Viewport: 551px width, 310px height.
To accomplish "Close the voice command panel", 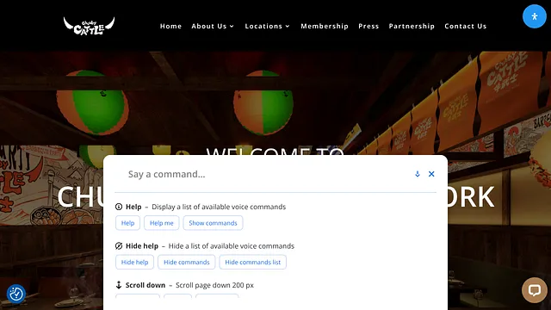I will [x=431, y=174].
